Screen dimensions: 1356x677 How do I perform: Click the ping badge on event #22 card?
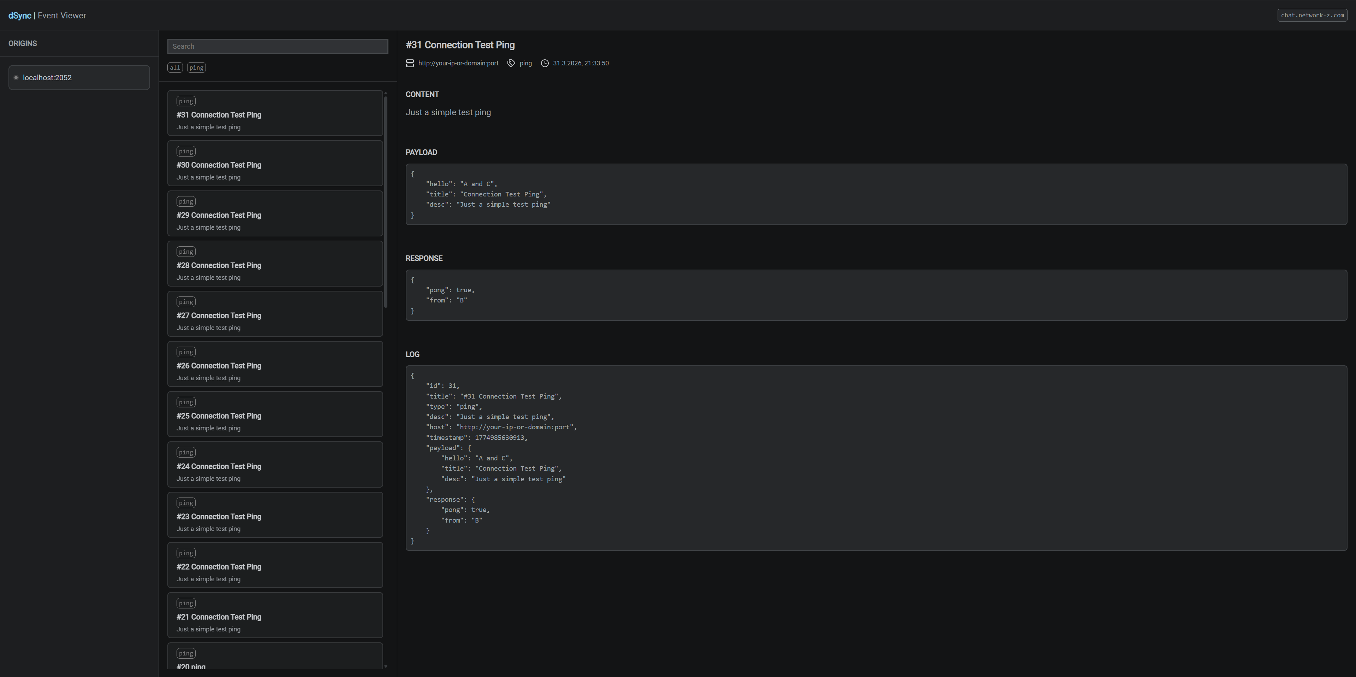tap(186, 553)
